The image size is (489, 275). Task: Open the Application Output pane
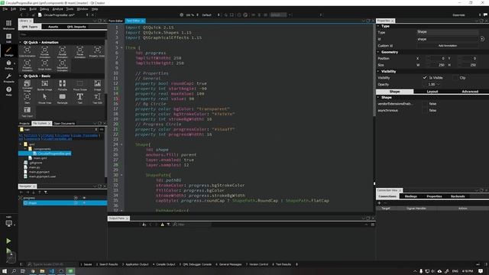[x=135, y=264]
